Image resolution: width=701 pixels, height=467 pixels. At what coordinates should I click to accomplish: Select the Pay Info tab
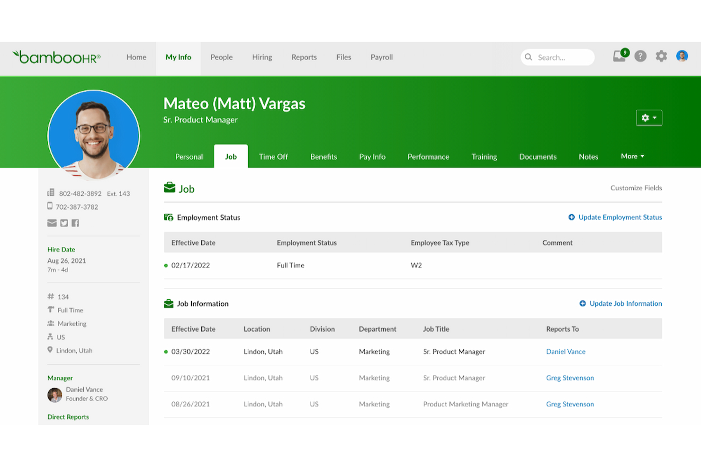[372, 157]
